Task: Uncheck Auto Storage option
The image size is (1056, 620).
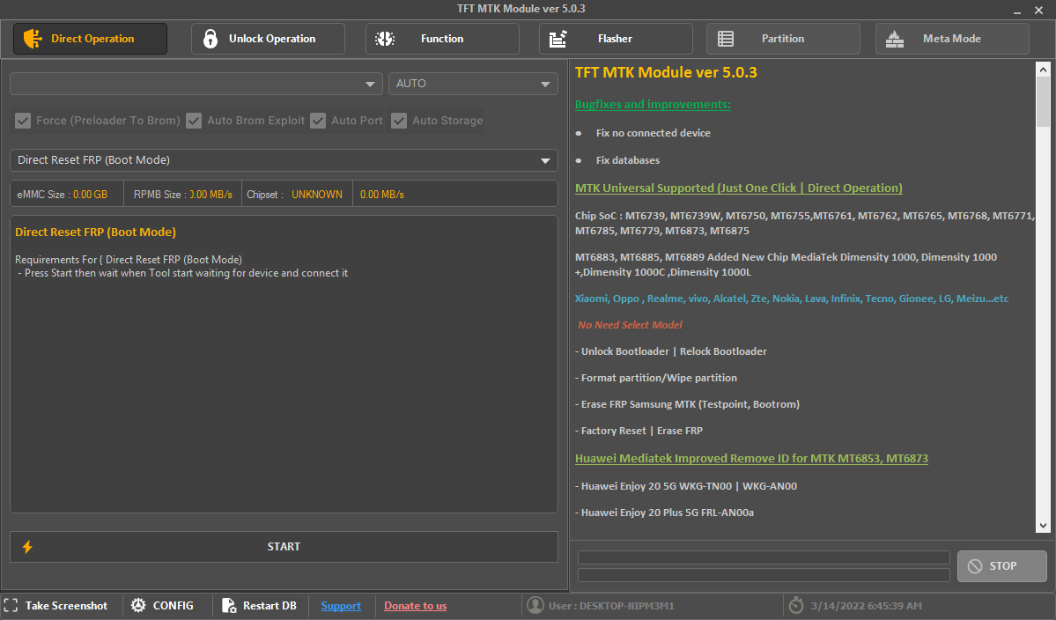Action: 399,120
